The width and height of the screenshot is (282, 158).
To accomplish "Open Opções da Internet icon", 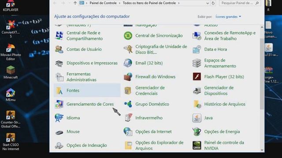I will pyautogui.click(x=128, y=132).
